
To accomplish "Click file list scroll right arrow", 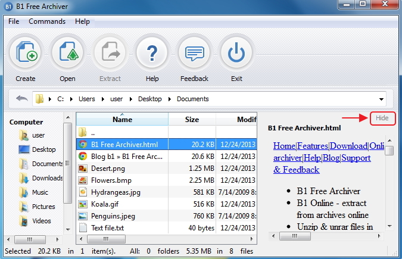I will (252, 239).
